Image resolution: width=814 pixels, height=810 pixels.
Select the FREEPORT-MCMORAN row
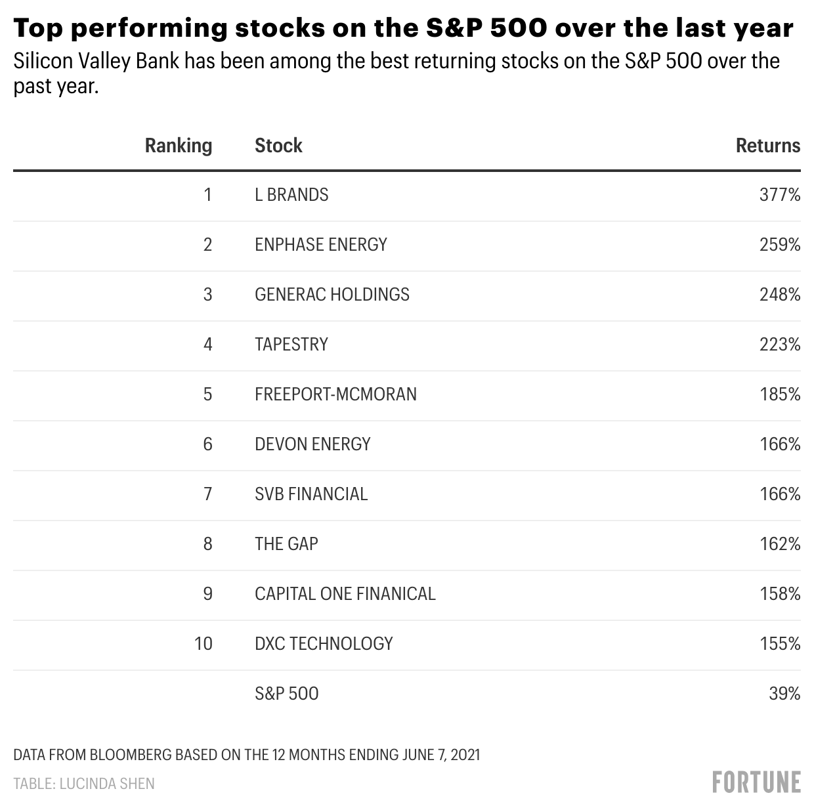pos(335,394)
